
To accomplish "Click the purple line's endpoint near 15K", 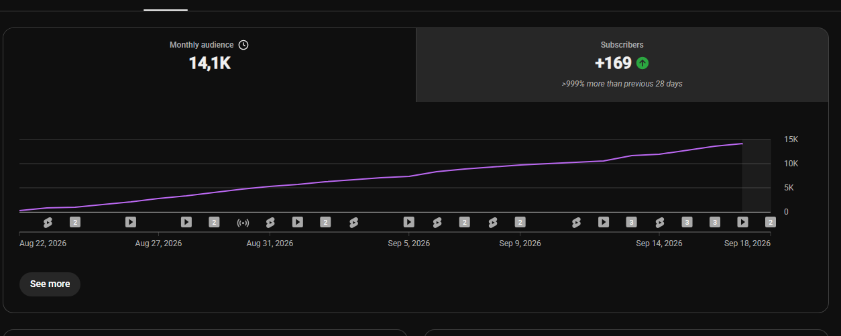I will (x=742, y=144).
